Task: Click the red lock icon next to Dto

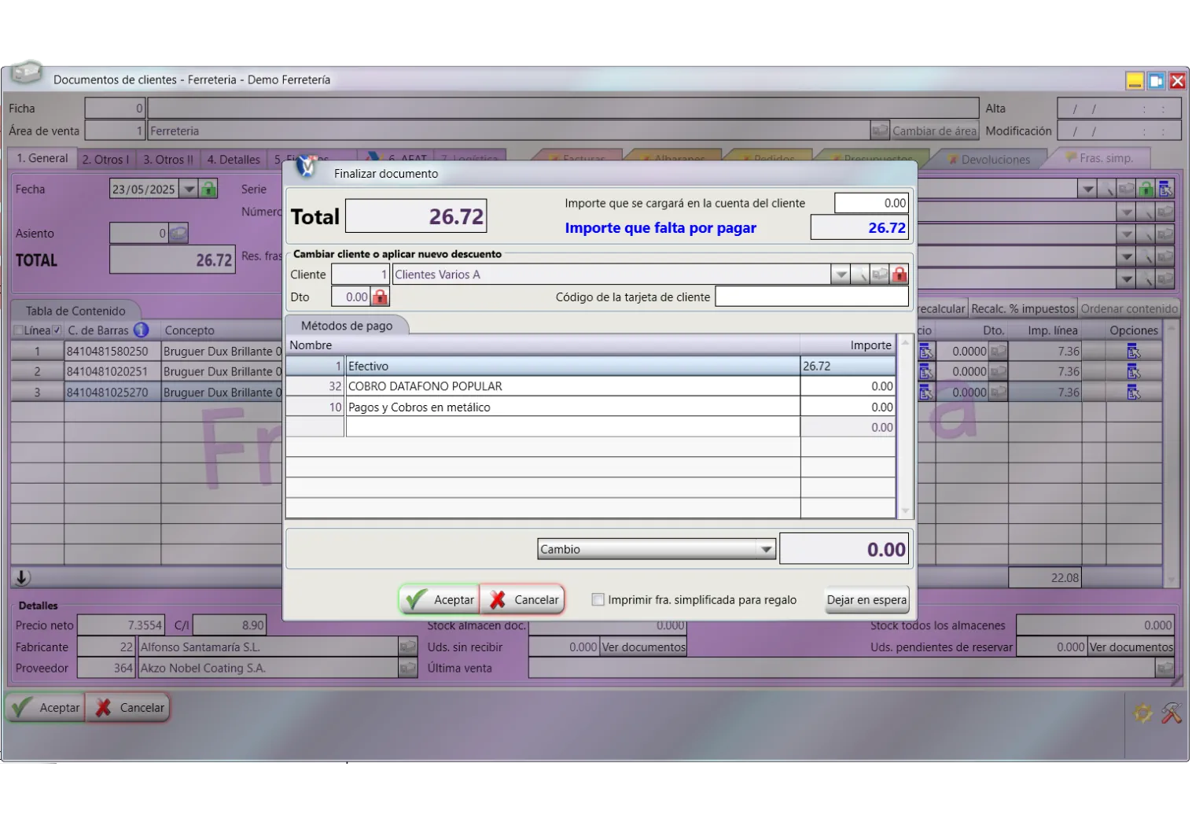Action: tap(381, 297)
